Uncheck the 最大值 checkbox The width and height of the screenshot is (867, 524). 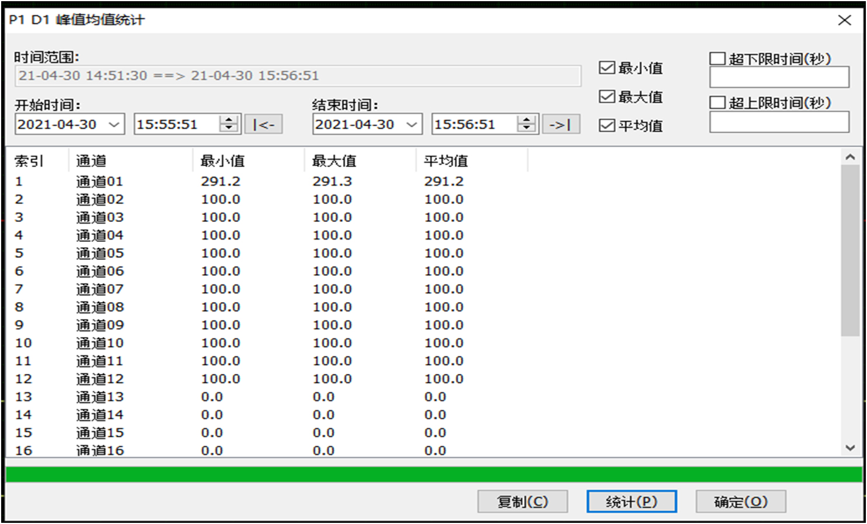click(606, 96)
